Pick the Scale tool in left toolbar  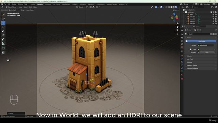click(x=3, y=31)
